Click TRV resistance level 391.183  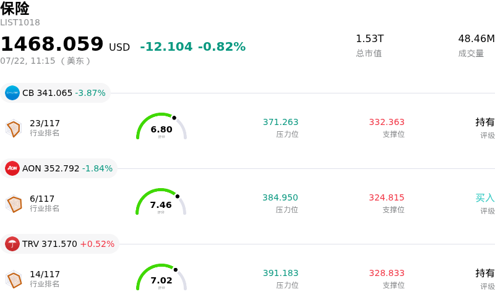point(281,273)
